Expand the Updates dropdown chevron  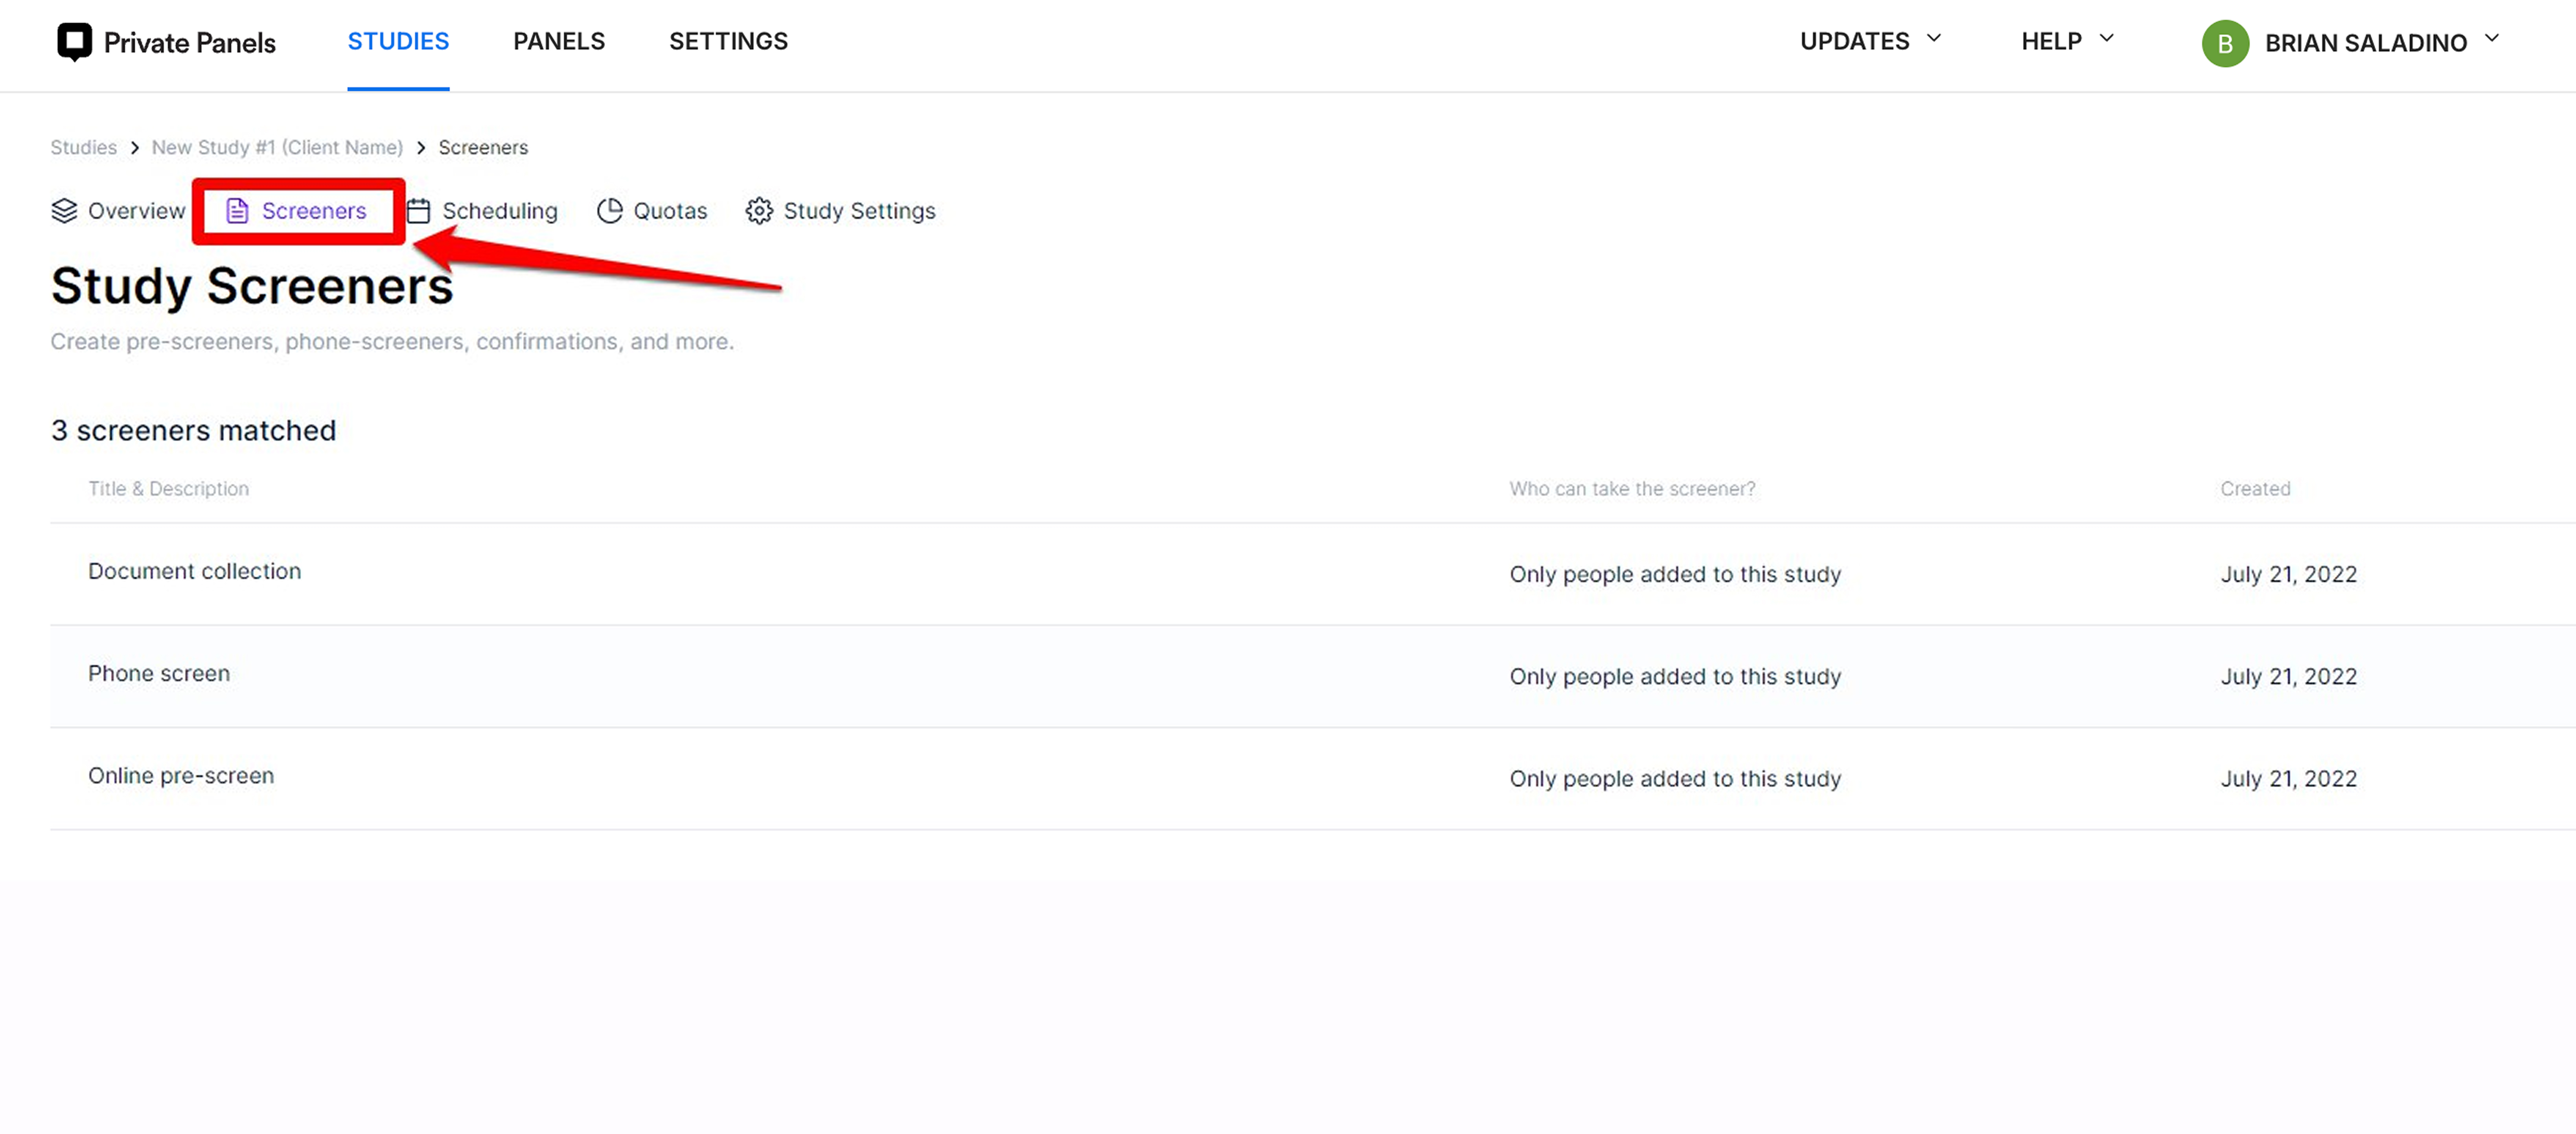click(1934, 39)
